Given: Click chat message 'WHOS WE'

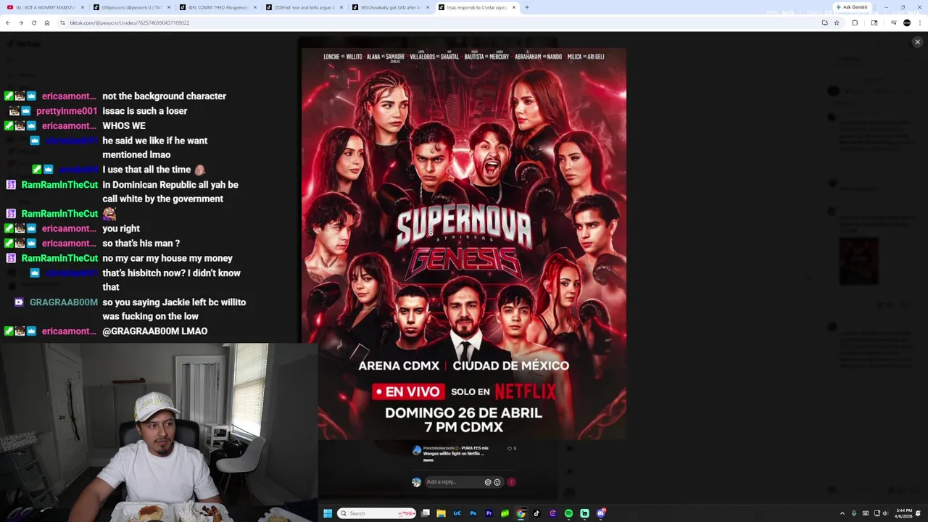Looking at the screenshot, I should (x=124, y=125).
